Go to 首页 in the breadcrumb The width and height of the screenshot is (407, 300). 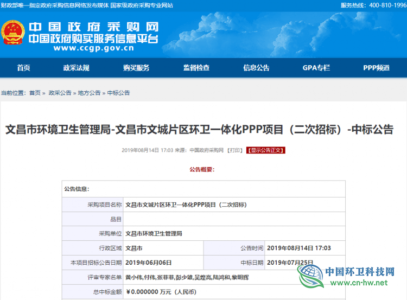[x=35, y=93]
